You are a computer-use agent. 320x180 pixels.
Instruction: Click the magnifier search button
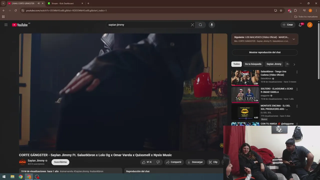[x=200, y=25]
